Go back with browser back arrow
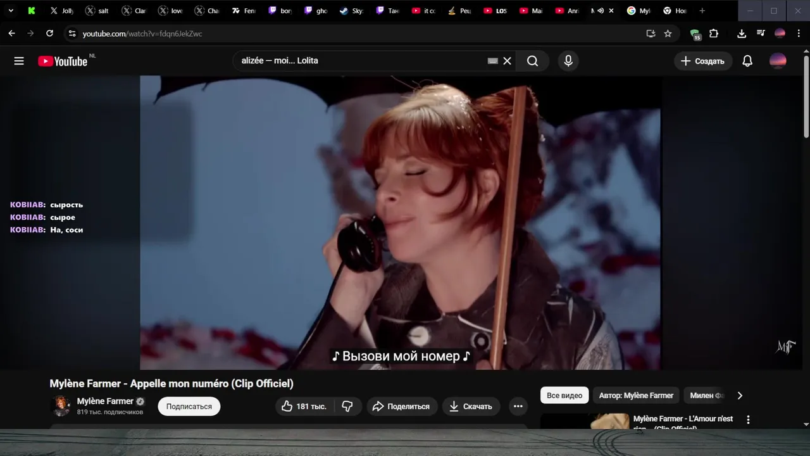The width and height of the screenshot is (810, 456). point(11,34)
